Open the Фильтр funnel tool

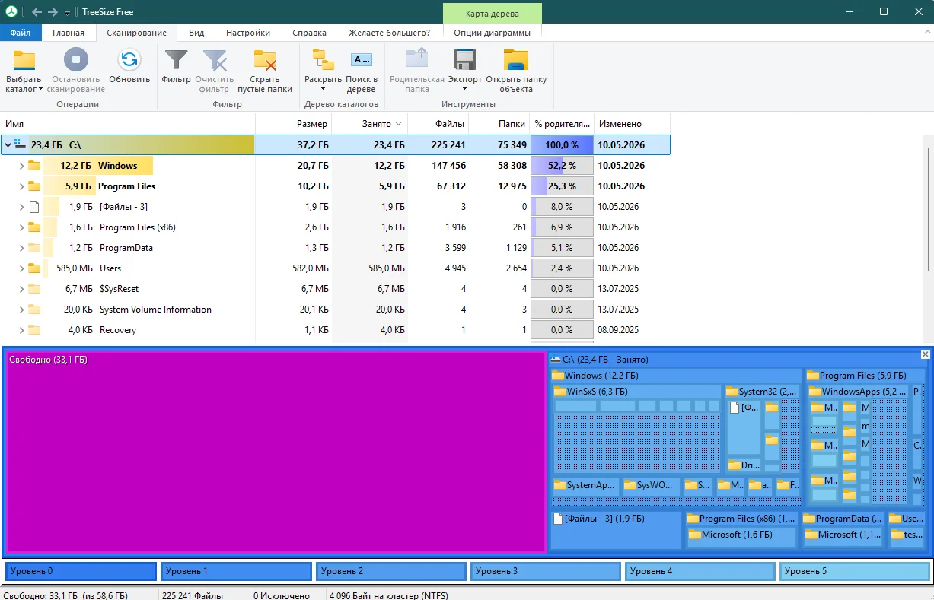point(177,60)
